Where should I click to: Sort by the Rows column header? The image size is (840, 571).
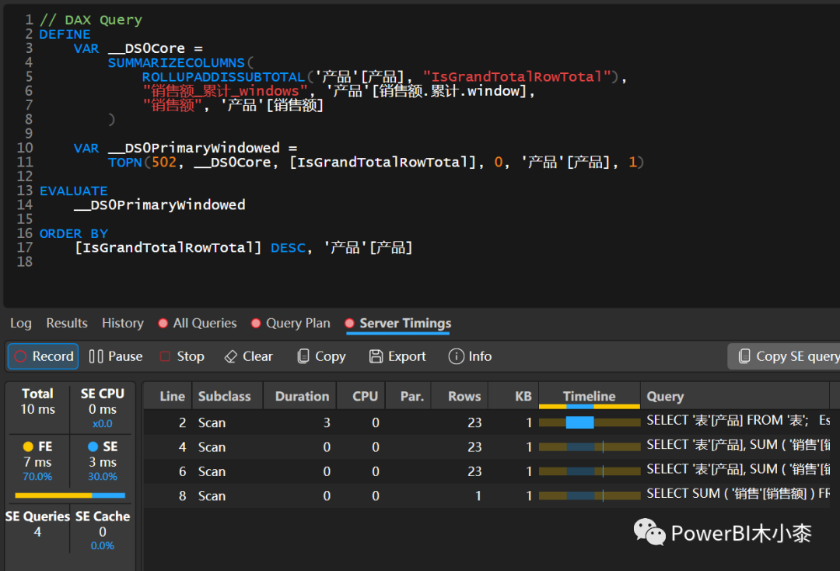[x=464, y=397]
